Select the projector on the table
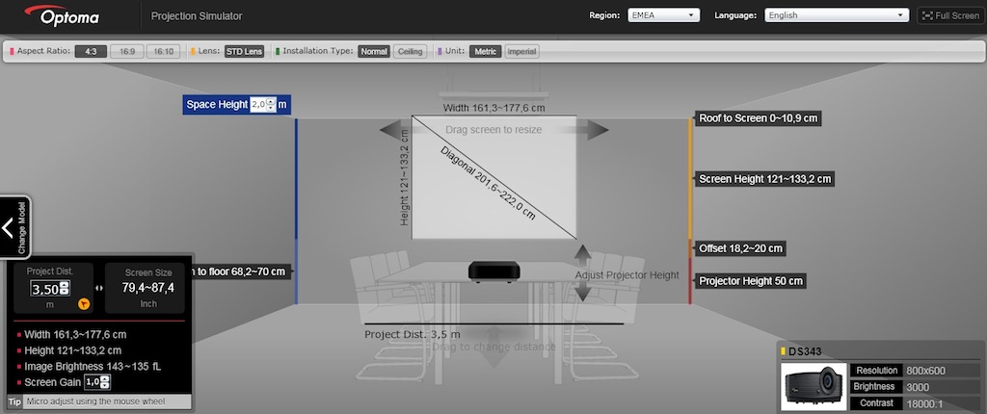This screenshot has width=987, height=414. pos(495,272)
